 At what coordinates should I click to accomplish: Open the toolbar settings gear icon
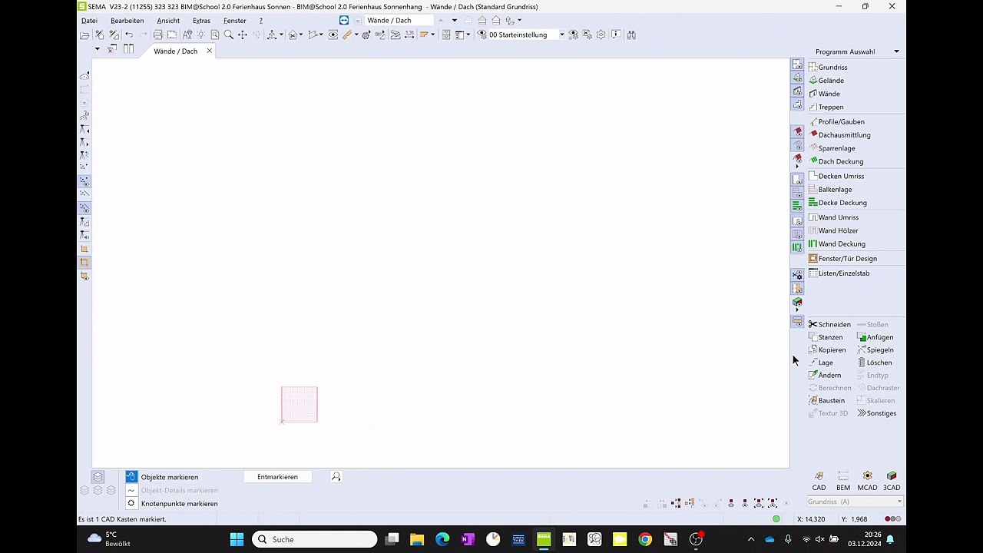(x=601, y=35)
